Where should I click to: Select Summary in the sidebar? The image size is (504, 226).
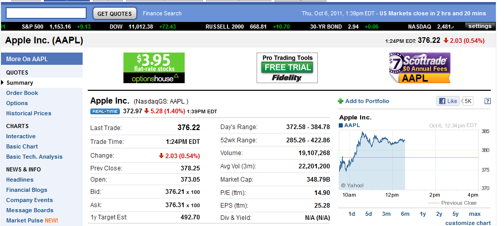pos(19,83)
